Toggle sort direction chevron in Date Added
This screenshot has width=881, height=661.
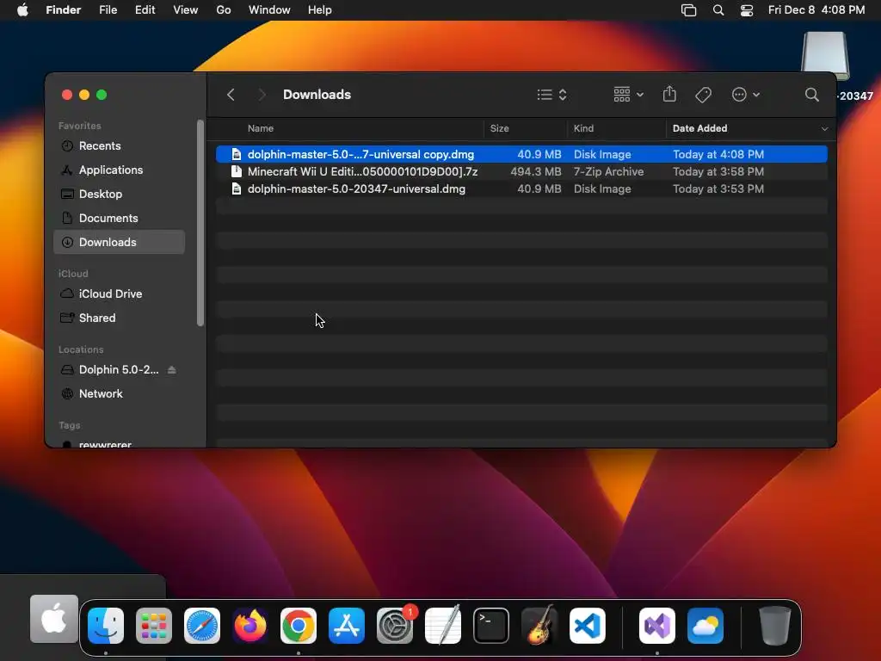click(x=824, y=129)
